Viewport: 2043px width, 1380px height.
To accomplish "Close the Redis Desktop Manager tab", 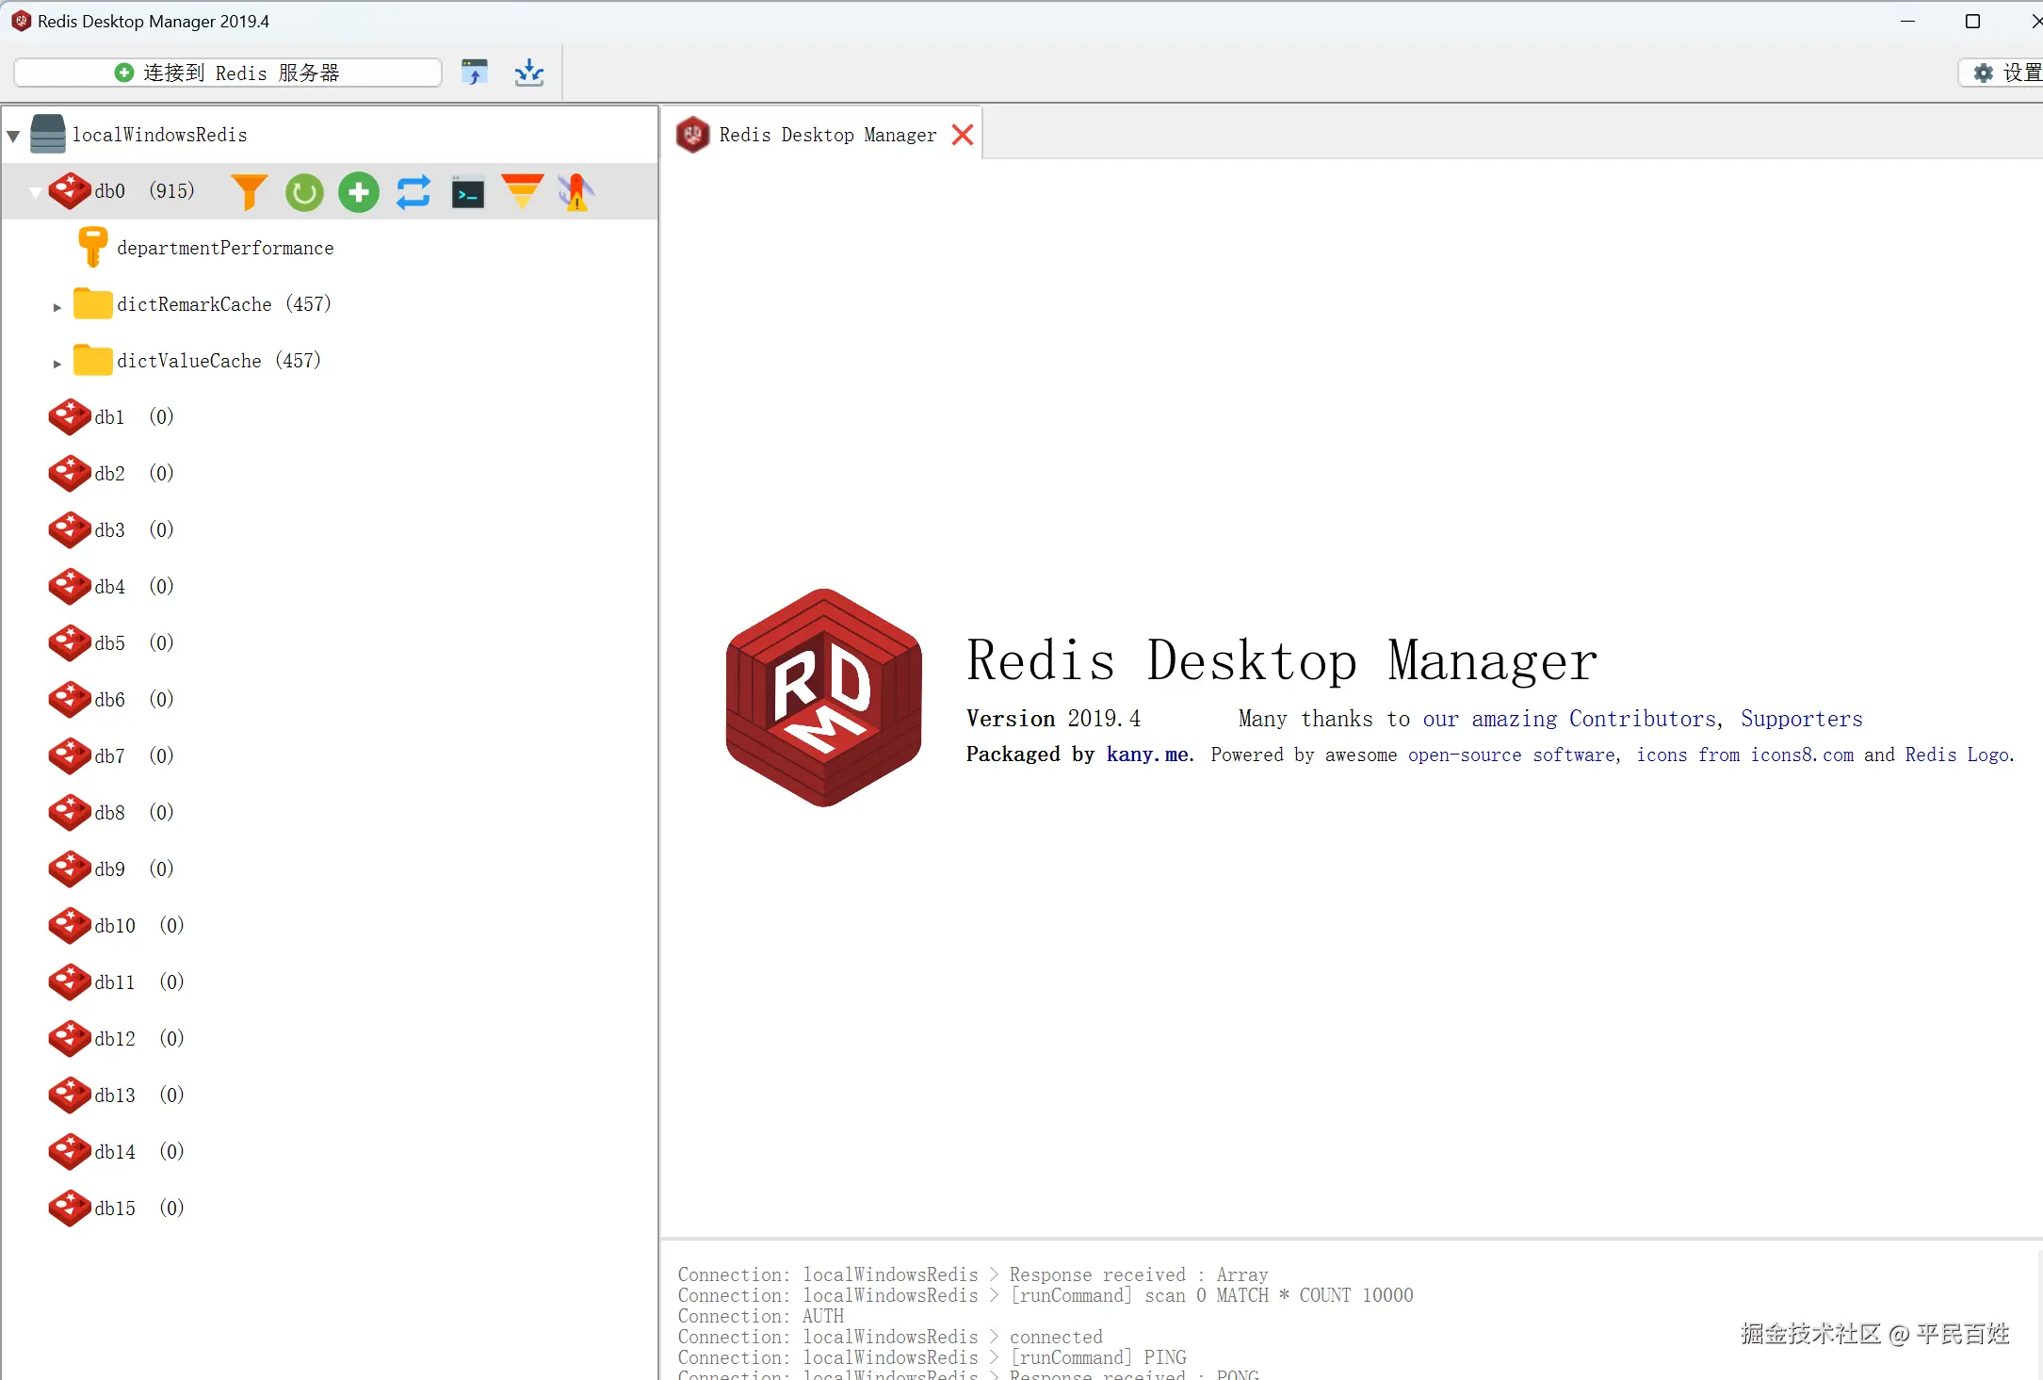I will tap(963, 135).
